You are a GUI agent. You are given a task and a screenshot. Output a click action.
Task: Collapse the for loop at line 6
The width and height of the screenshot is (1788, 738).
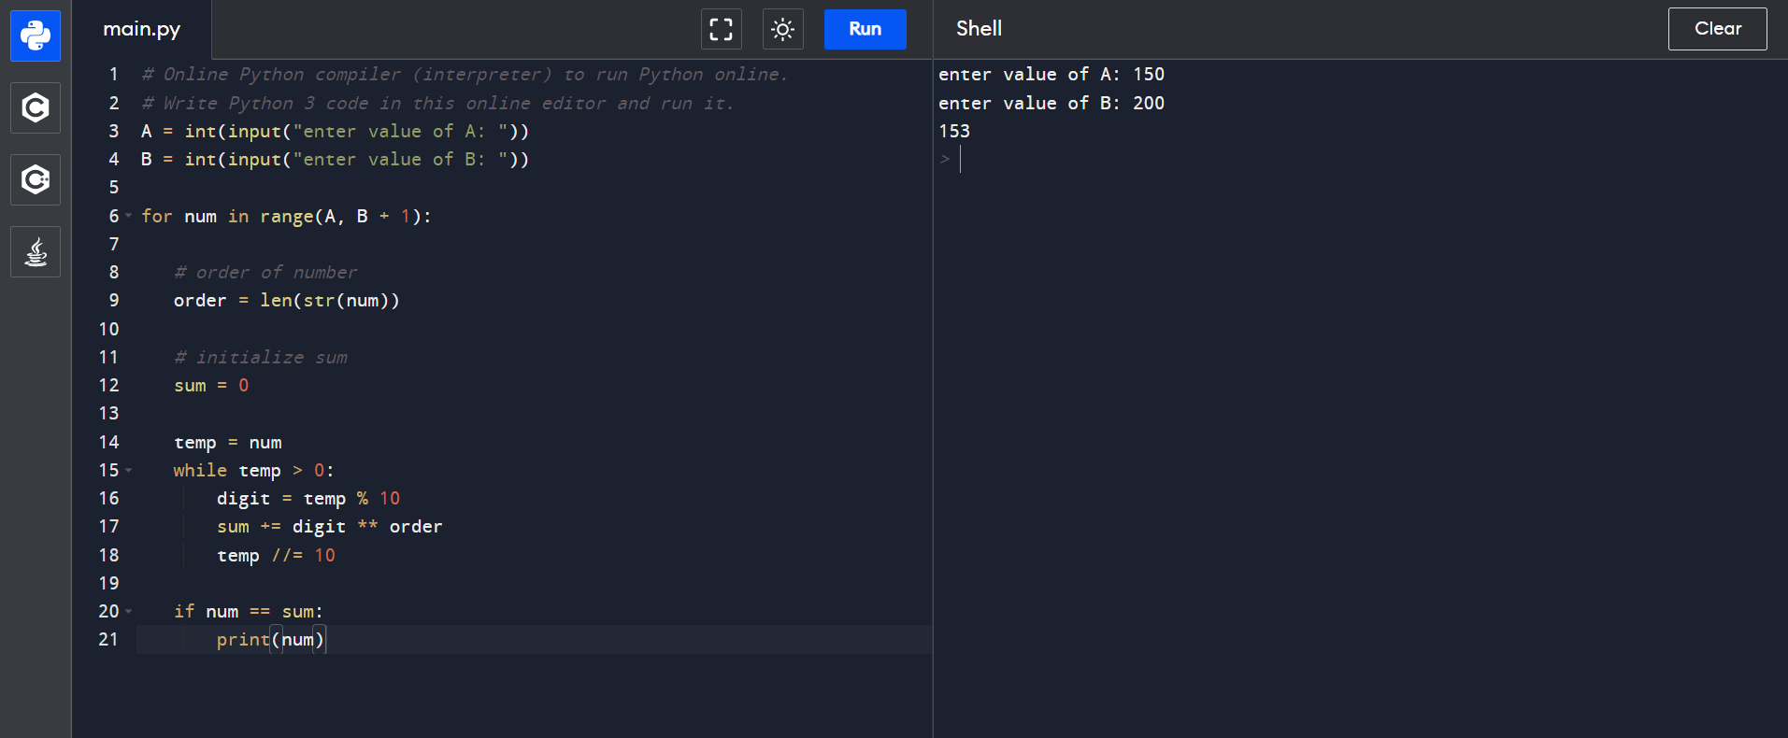pos(129,216)
